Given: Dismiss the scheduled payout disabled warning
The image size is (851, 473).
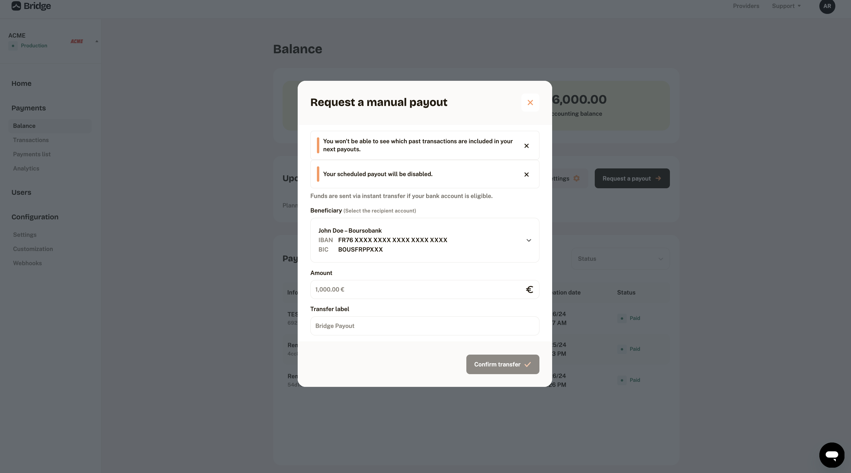Looking at the screenshot, I should tap(527, 175).
